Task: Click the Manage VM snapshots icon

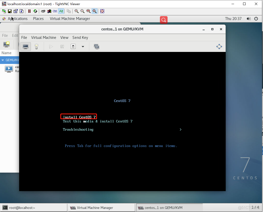Action: (x=97, y=47)
